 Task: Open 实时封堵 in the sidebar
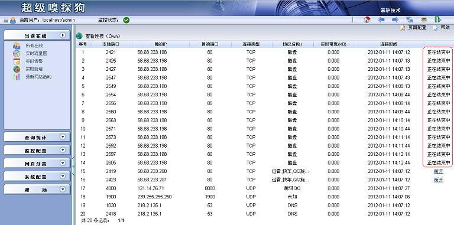coord(34,69)
